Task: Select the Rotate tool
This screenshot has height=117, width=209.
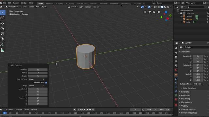Action: tap(2, 29)
